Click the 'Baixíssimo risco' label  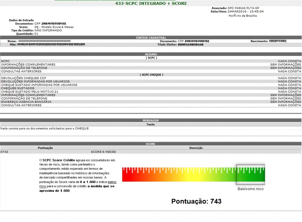(251, 189)
